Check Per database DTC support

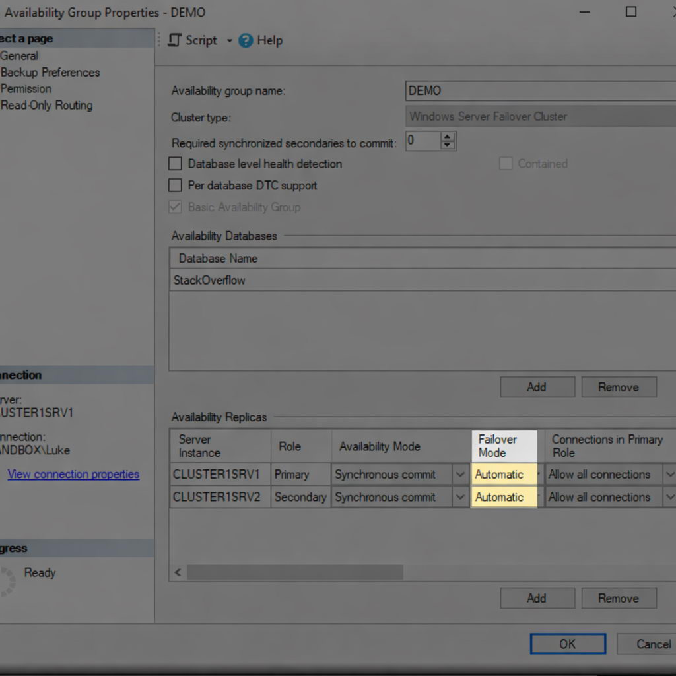tap(175, 186)
